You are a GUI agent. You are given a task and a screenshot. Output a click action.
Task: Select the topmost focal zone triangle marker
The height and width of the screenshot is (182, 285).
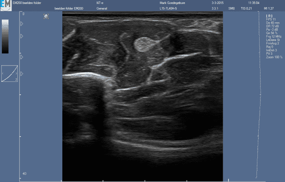[x=22, y=24]
